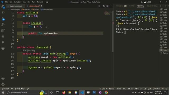
Task: Show hidden system tray icons
Action: click(x=133, y=93)
